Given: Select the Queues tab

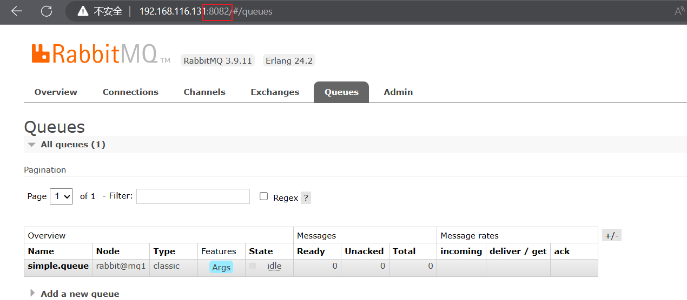Looking at the screenshot, I should pyautogui.click(x=341, y=92).
